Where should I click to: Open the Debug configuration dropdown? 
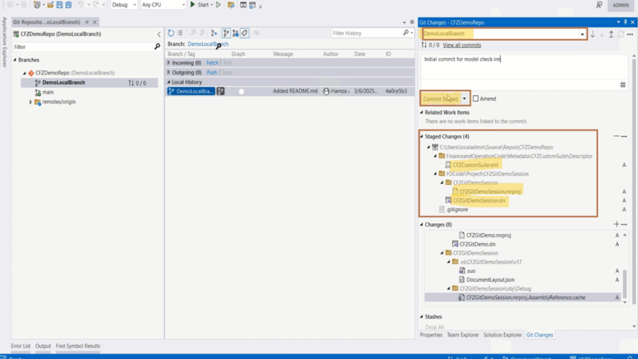point(124,5)
